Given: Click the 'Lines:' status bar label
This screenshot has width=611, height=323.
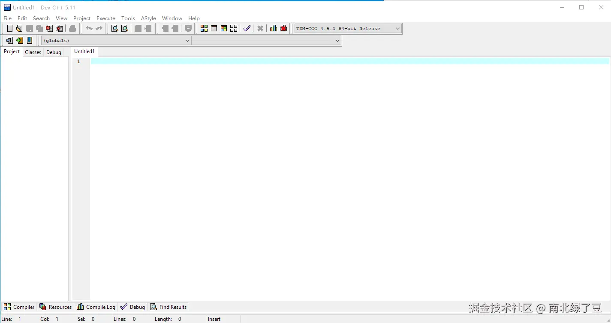Looking at the screenshot, I should point(120,319).
